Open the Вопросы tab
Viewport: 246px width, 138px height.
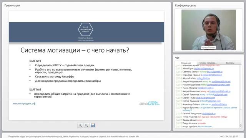click(x=230, y=63)
